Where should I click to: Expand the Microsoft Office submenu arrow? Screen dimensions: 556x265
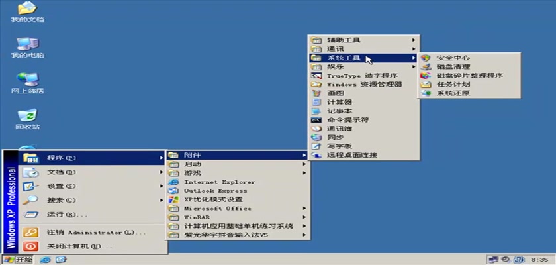[x=304, y=209]
